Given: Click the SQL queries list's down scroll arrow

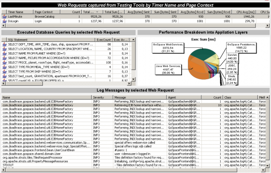Looking at the screenshot, I should [133, 79].
